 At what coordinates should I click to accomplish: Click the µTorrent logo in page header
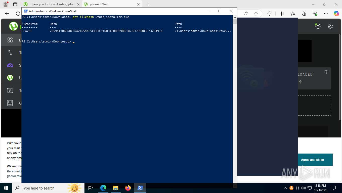[14, 26]
